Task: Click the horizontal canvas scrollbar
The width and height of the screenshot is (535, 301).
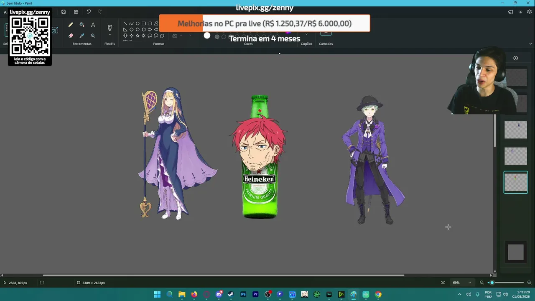Action: pyautogui.click(x=223, y=275)
